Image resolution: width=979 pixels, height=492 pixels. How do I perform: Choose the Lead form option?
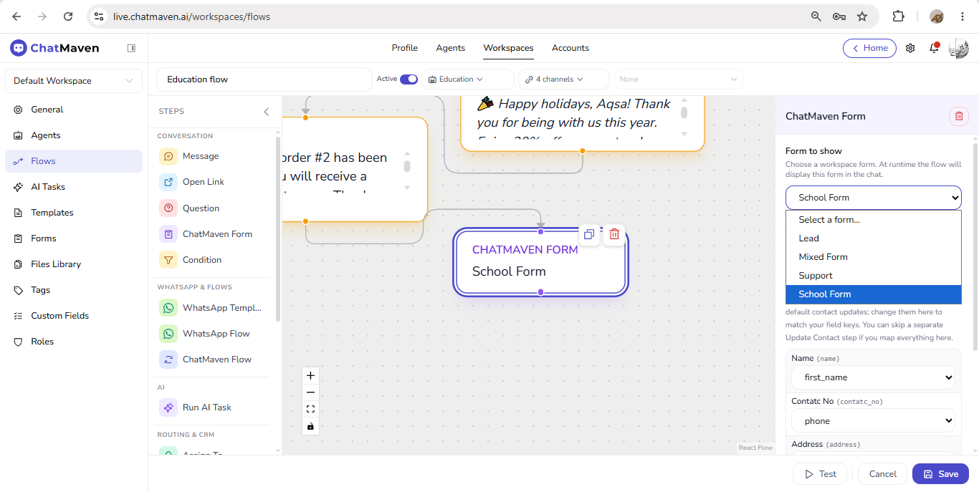tap(874, 238)
